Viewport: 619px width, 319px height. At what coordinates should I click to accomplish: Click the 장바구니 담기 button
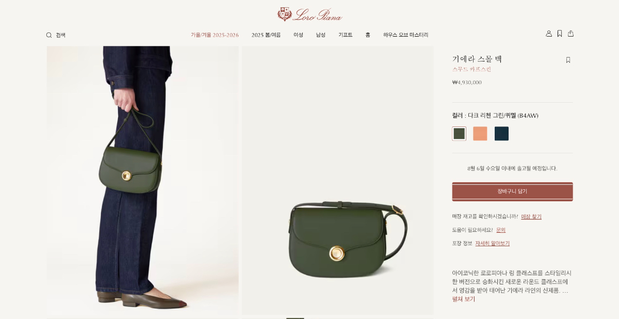(512, 192)
